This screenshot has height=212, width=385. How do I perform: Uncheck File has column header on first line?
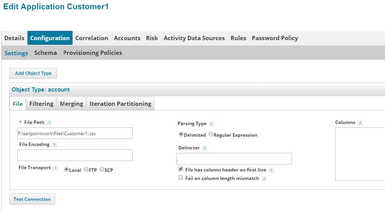click(x=181, y=170)
